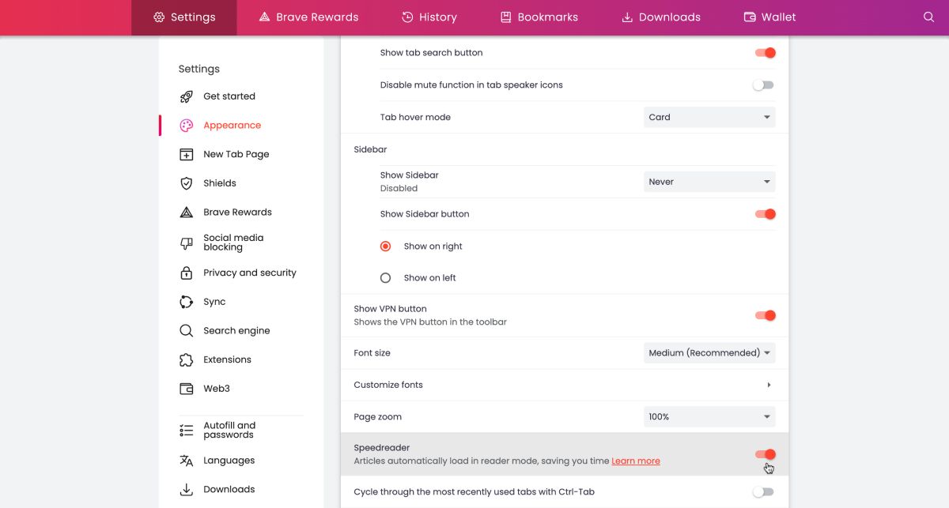The image size is (949, 508).
Task: Click the Web3 wallet icon in sidebar
Action: (x=187, y=389)
